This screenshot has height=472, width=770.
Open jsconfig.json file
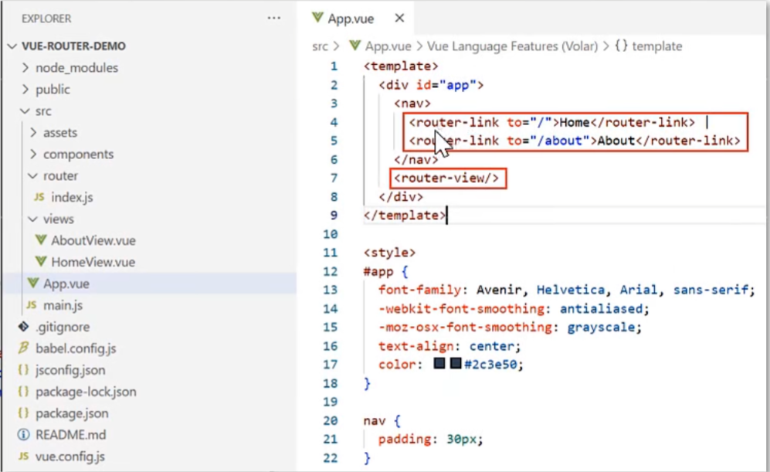point(70,370)
